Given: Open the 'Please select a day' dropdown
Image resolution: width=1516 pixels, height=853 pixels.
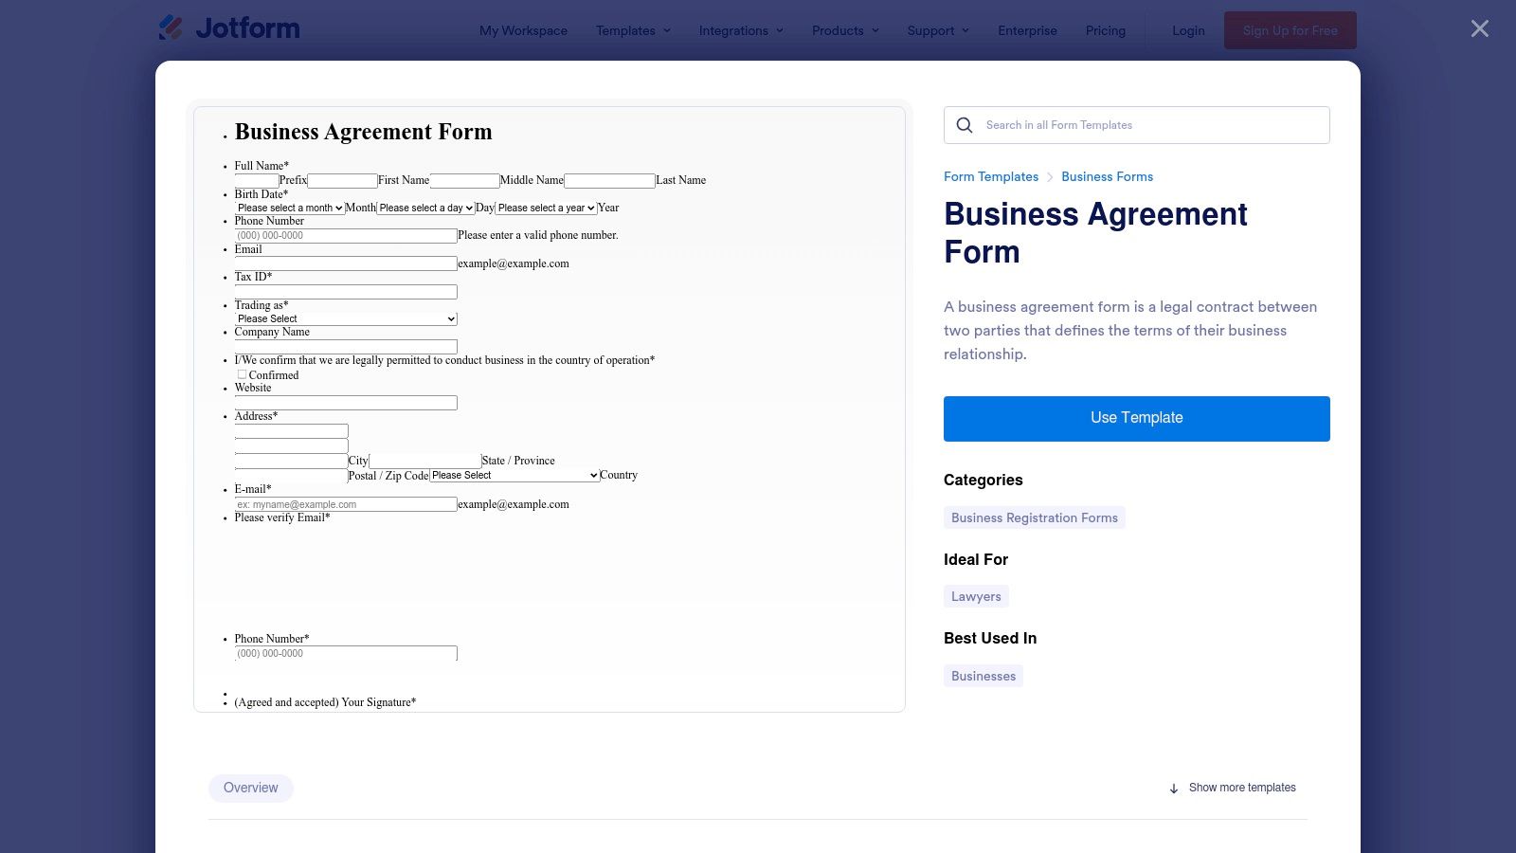Looking at the screenshot, I should point(424,208).
